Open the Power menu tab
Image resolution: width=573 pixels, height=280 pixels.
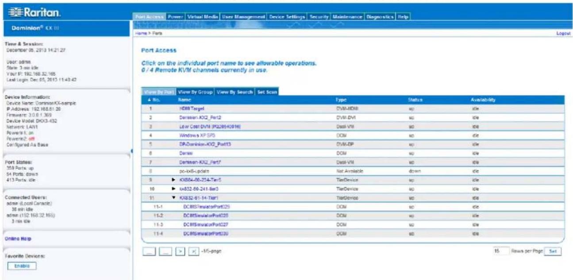176,16
